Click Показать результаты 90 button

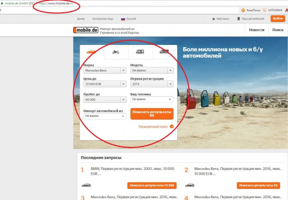(x=152, y=114)
